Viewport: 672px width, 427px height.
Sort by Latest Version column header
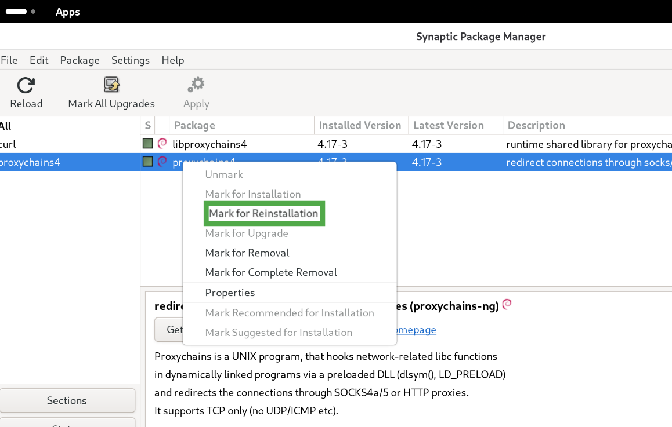(x=456, y=125)
